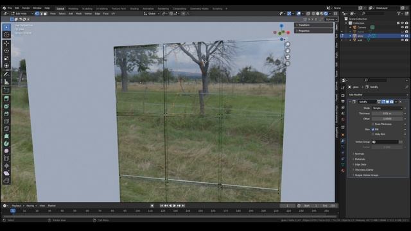
Task: Toggle Only Rim checkbox
Action: click(x=373, y=134)
